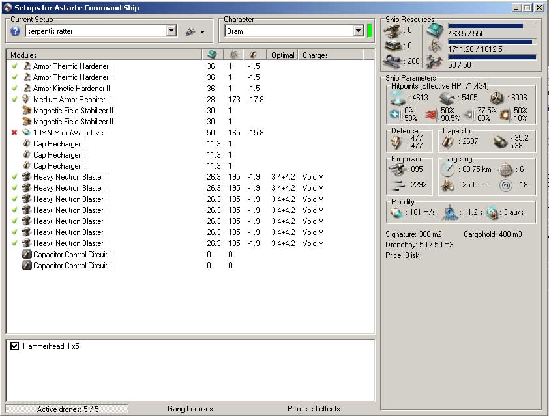Maximize the Setups for Astarte window
This screenshot has width=549, height=416.
pyautogui.click(x=527, y=7)
